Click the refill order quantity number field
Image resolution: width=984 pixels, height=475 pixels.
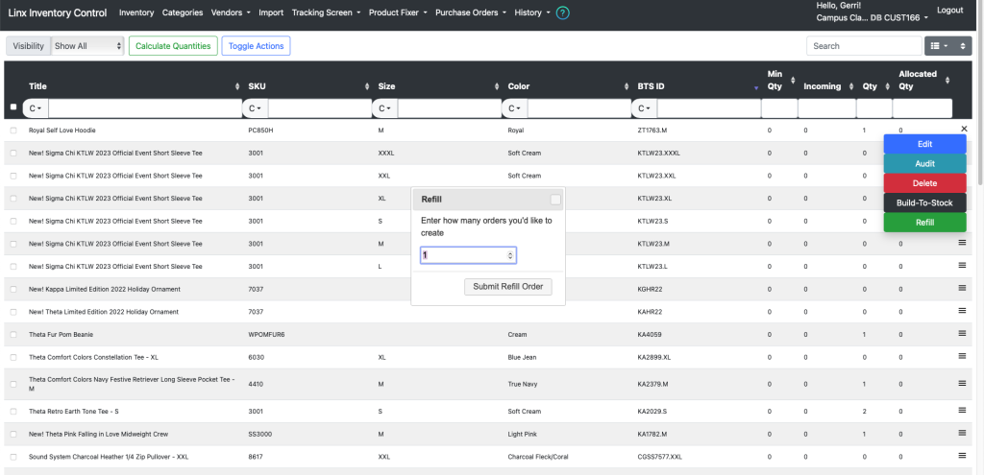coord(468,255)
